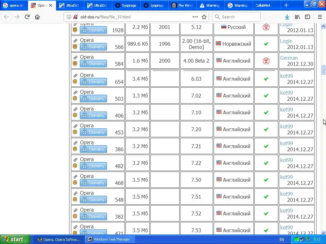Open the Login link dated 2012.01.13 for Opera 2.00
The image size is (326, 244).
pos(286,41)
